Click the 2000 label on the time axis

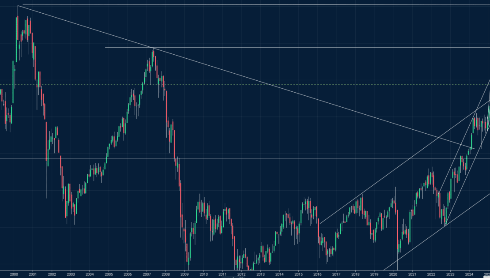14,274
